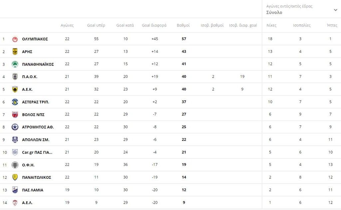
Task: Sort by the Goal υπέρ column header
Action: tap(96, 25)
